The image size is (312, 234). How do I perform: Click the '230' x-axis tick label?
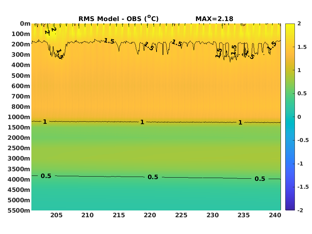pos(213,215)
